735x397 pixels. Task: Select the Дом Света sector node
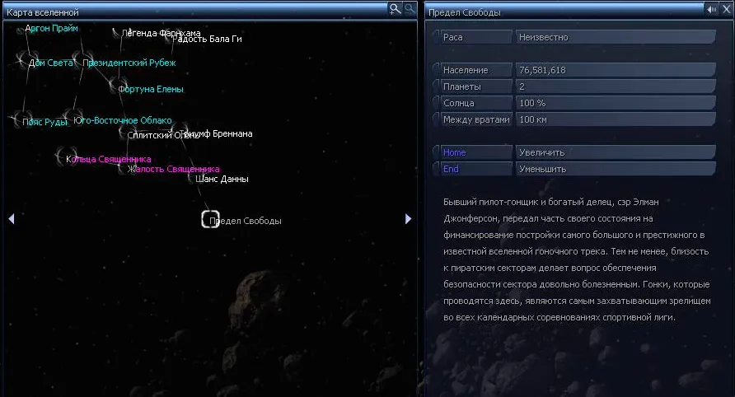coord(23,61)
